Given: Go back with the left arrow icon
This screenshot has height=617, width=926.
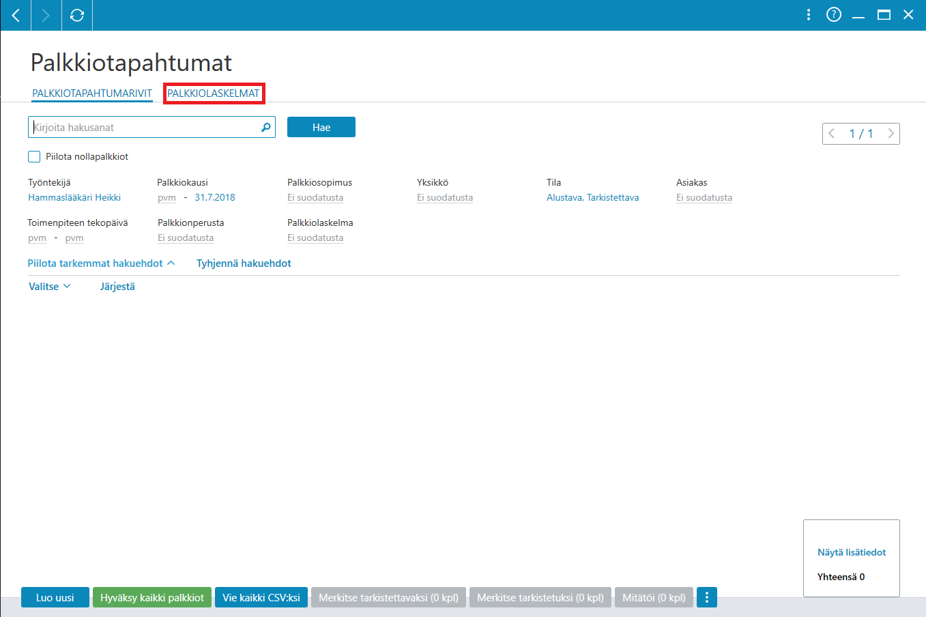Looking at the screenshot, I should pos(16,15).
